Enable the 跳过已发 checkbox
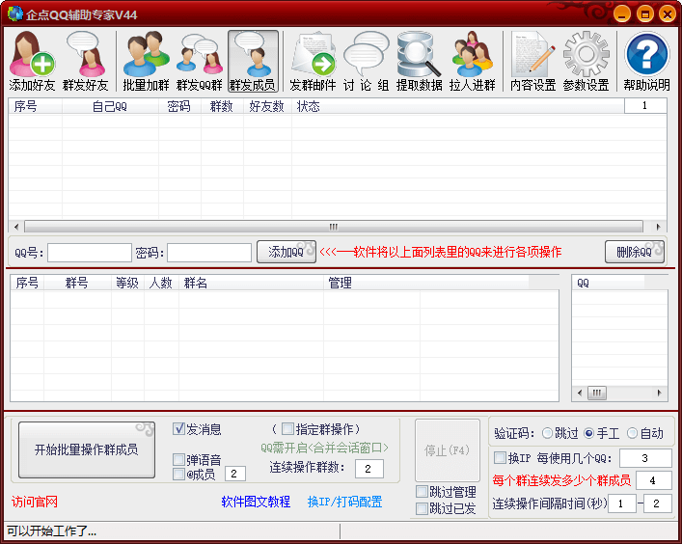This screenshot has width=682, height=544. click(422, 508)
